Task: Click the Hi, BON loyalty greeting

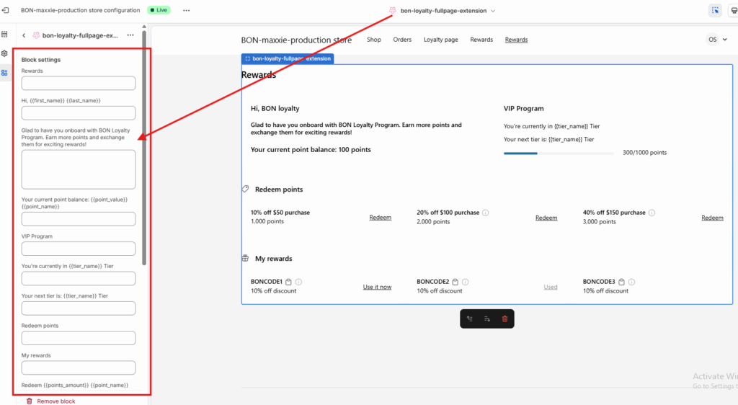Action: click(275, 108)
